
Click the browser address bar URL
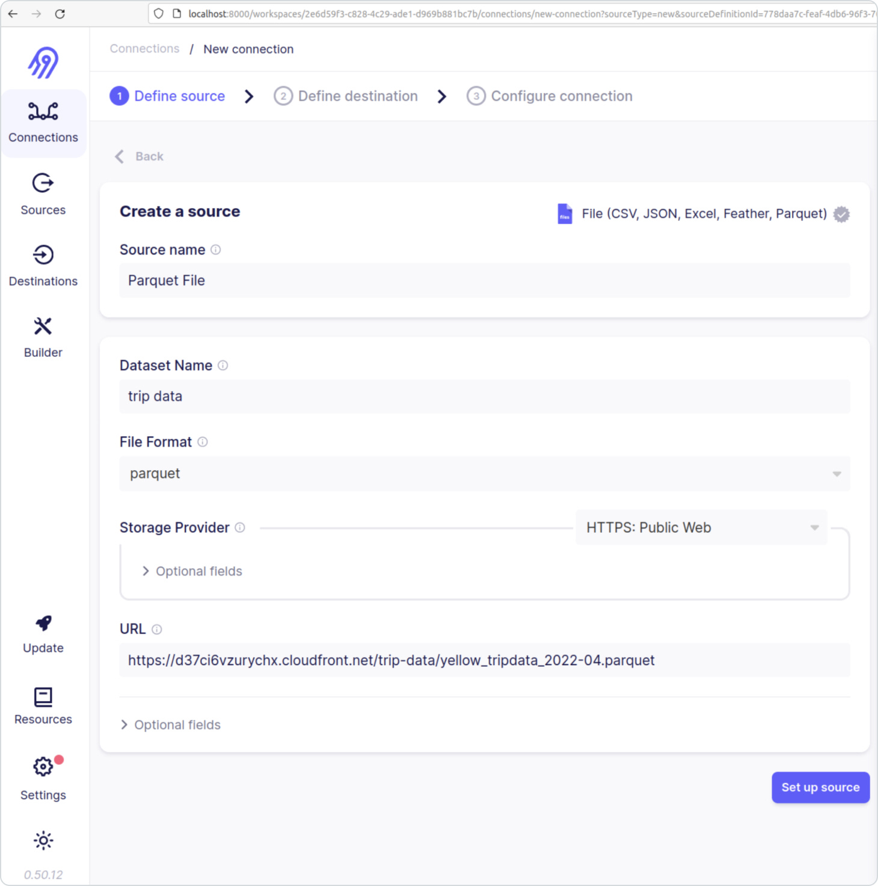click(532, 14)
